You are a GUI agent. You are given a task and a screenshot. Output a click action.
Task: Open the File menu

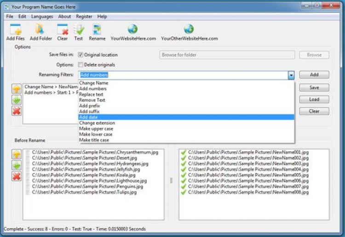point(10,17)
